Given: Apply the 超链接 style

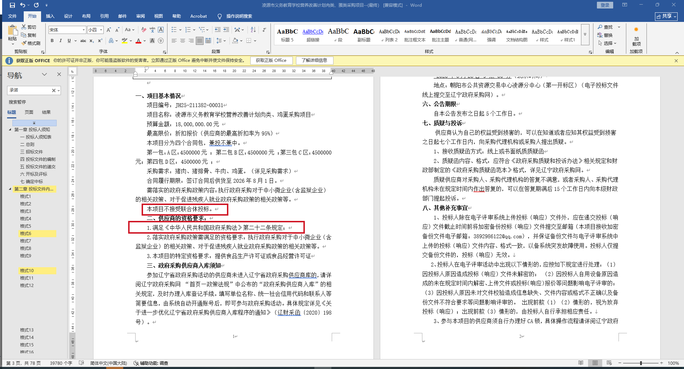Looking at the screenshot, I should pos(313,35).
